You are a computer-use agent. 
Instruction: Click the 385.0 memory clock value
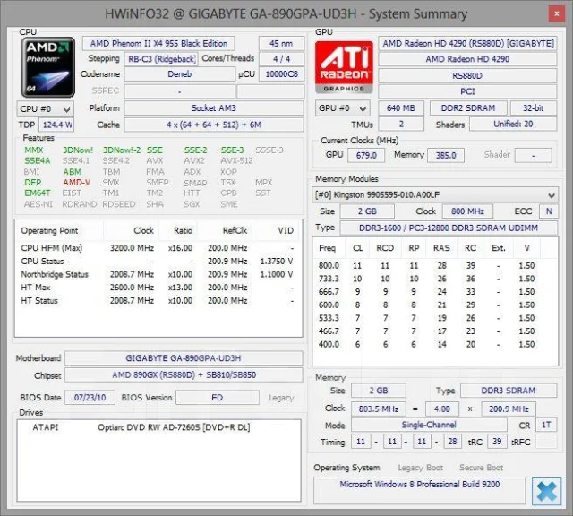tap(446, 155)
